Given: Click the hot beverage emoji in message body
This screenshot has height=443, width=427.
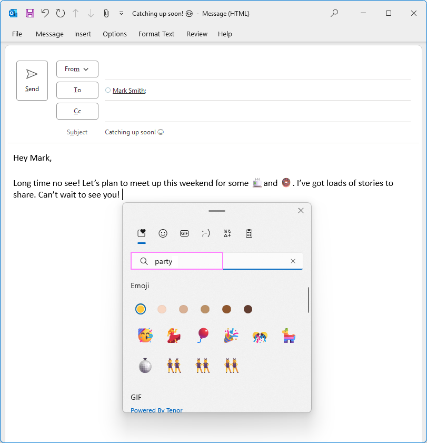Looking at the screenshot, I should tap(257, 183).
